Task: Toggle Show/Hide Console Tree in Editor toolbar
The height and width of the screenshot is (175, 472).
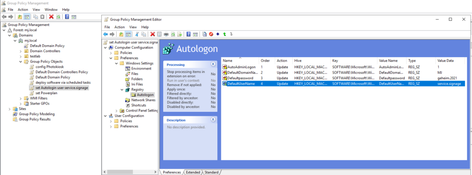Action: 128,34
